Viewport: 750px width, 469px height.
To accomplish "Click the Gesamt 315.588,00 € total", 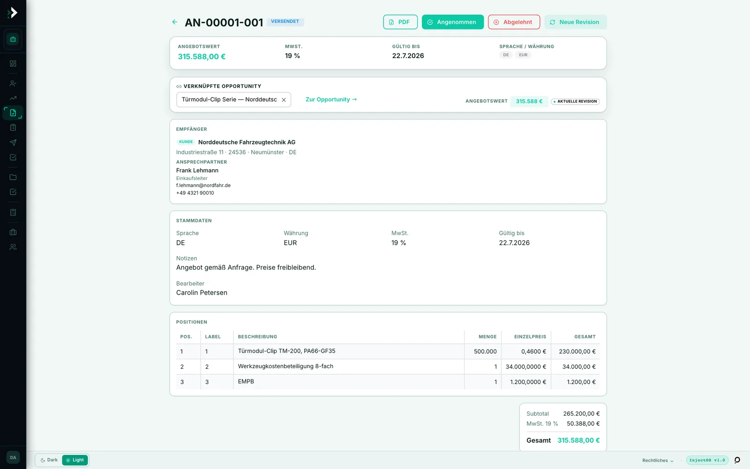I will point(578,440).
